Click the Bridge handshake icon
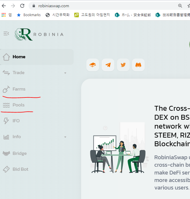The width and height of the screenshot is (190, 199). tap(6, 153)
